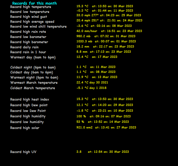Select the Record high UV label
Viewport: 178px width, 166px height.
coord(23,152)
